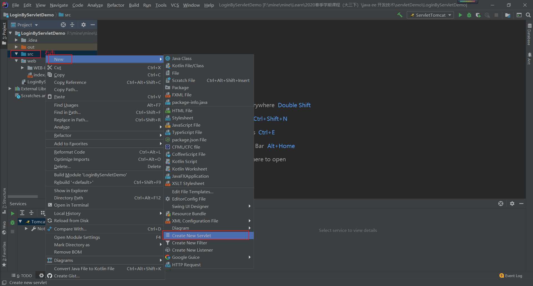Expand External Libraries node

pyautogui.click(x=10, y=89)
